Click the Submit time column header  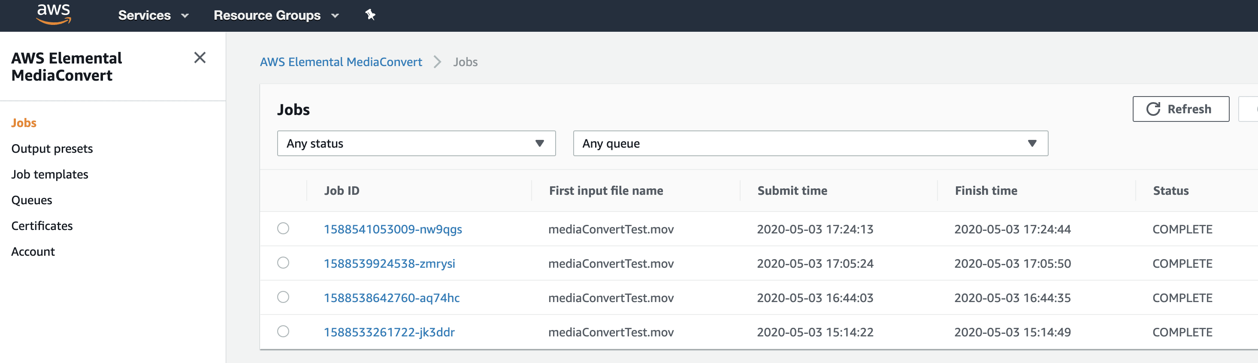792,191
